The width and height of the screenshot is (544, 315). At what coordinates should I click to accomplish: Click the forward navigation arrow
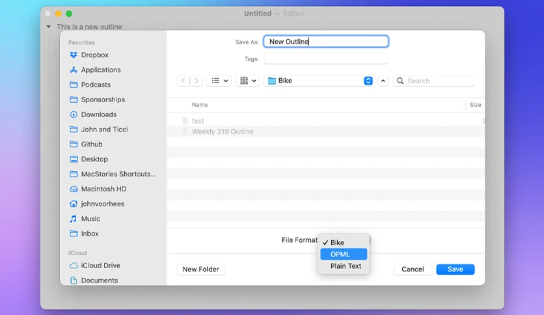pyautogui.click(x=197, y=81)
